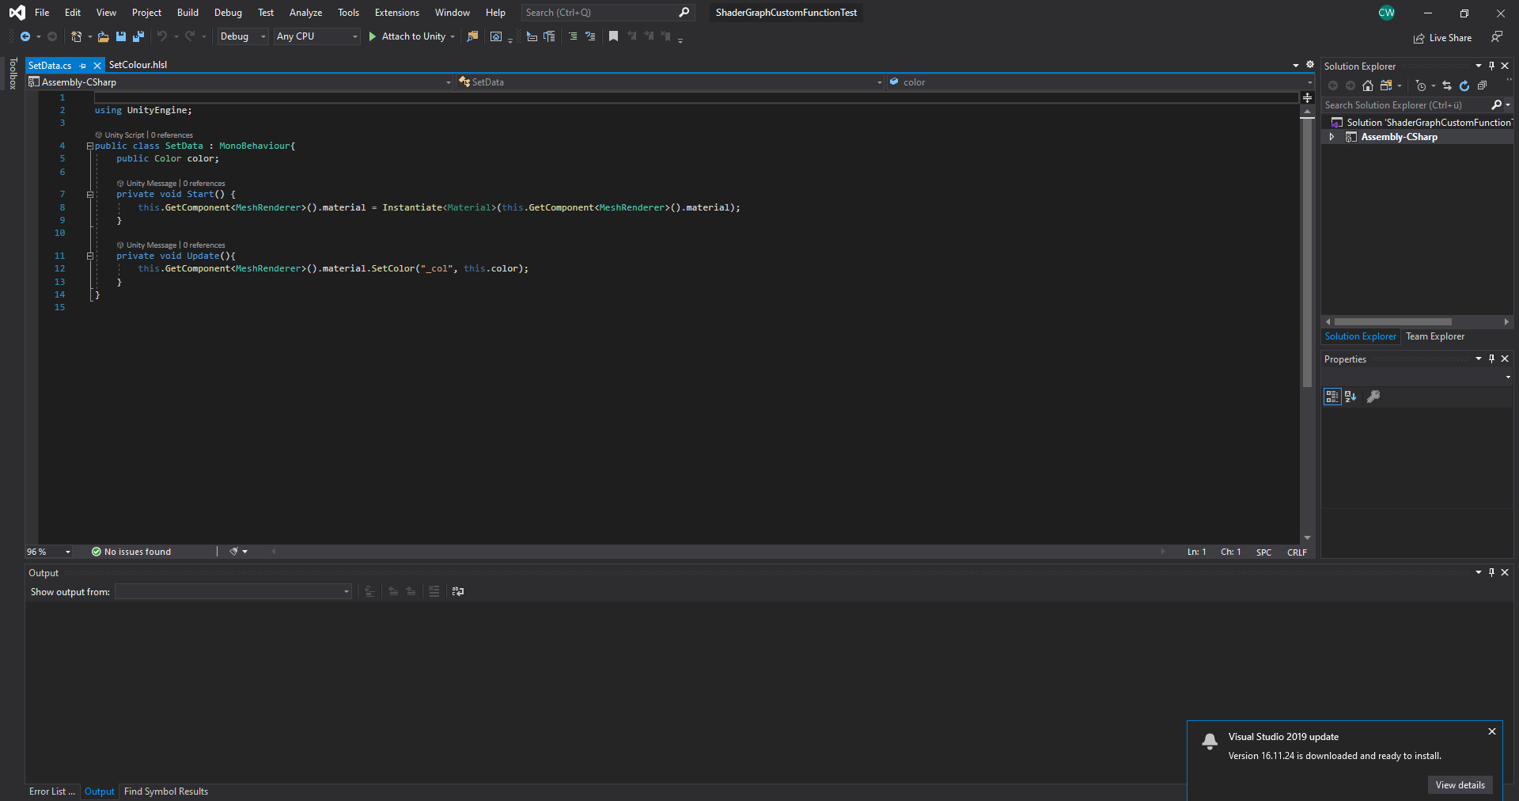Switch to Team Explorer

coord(1435,336)
